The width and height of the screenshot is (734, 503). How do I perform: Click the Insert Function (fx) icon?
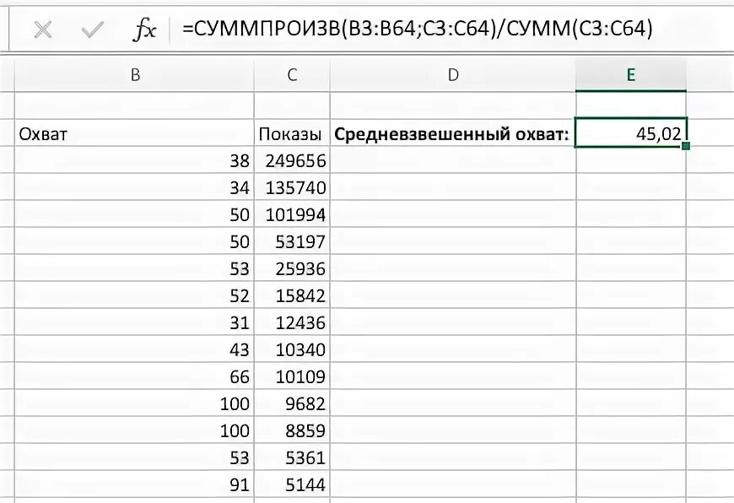click(144, 28)
